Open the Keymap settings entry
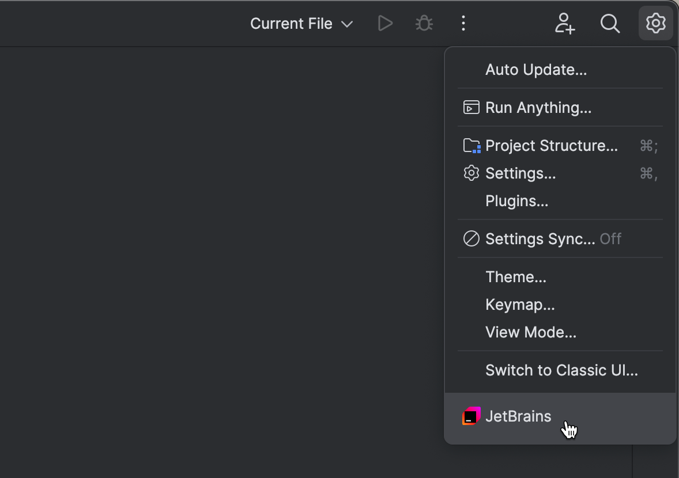The height and width of the screenshot is (478, 679). click(519, 304)
